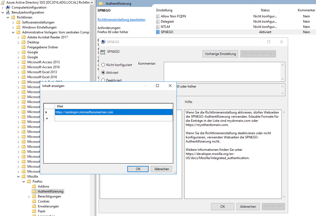Click the Erweiterungen folder icon
The image size is (316, 216).
tap(34, 206)
